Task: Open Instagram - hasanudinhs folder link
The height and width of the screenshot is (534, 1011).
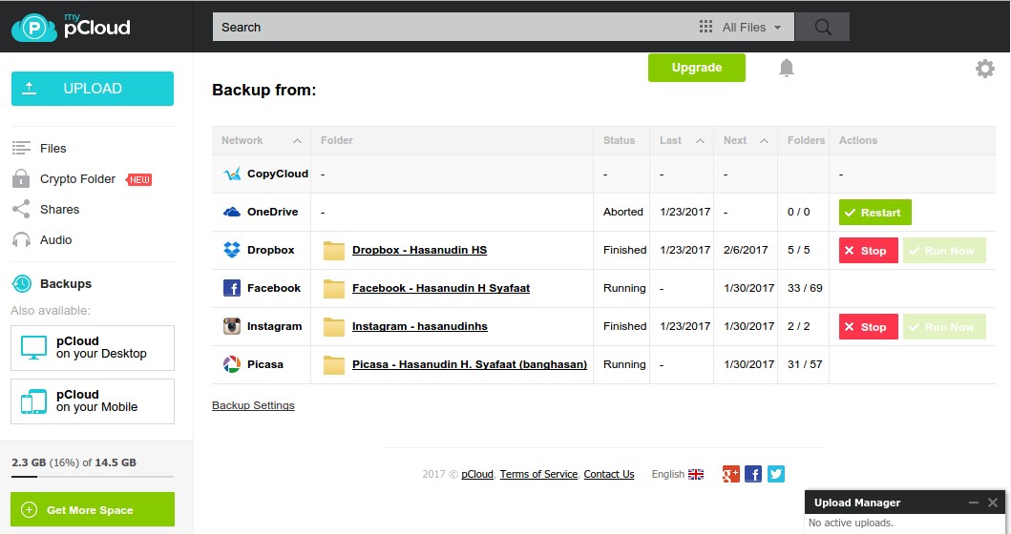Action: click(x=420, y=326)
